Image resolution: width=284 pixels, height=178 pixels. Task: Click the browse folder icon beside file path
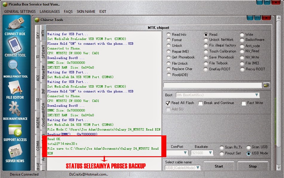[266, 85]
